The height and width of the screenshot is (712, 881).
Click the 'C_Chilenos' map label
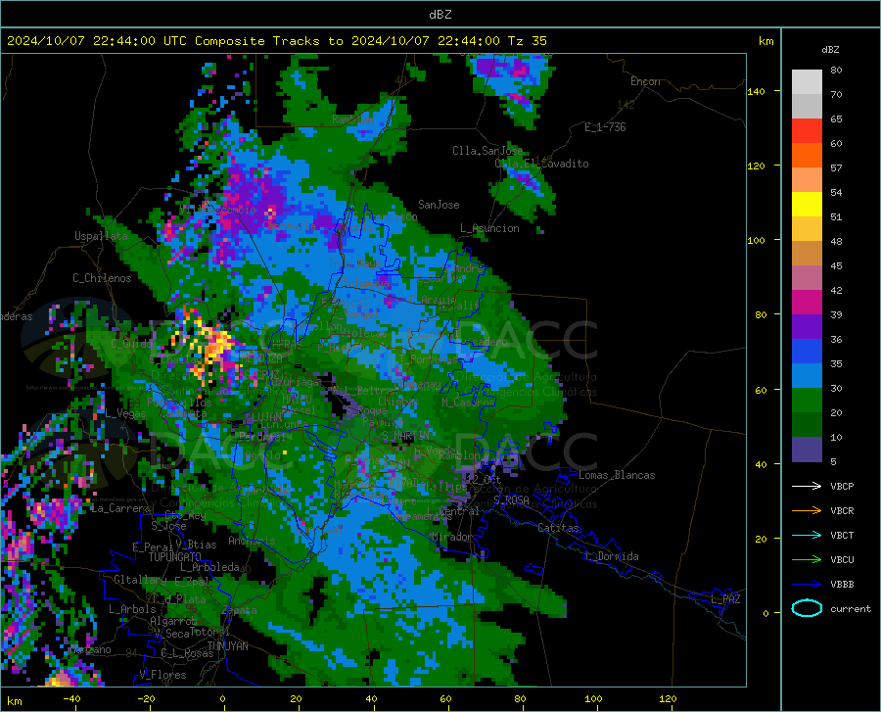(x=102, y=278)
